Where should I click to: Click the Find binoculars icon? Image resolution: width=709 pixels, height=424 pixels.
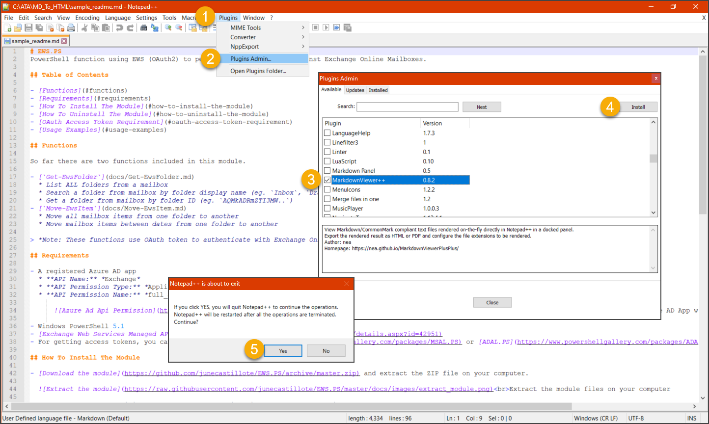143,27
